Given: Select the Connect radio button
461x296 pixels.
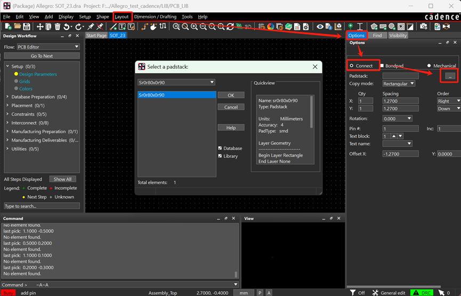Looking at the screenshot, I should (352, 66).
